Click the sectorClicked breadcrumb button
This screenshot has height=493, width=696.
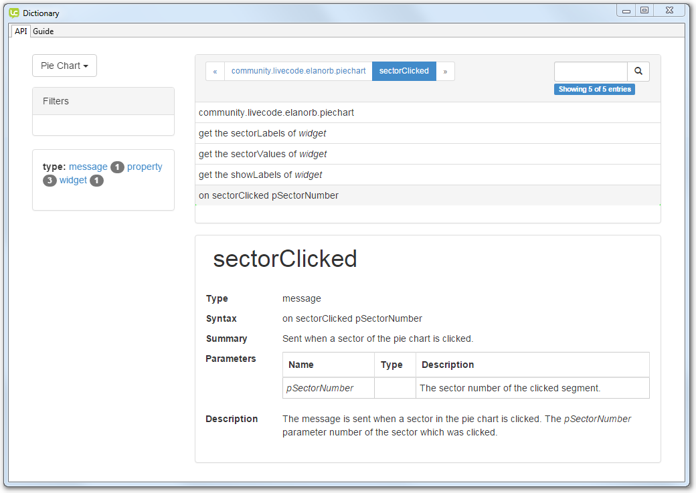coord(404,71)
